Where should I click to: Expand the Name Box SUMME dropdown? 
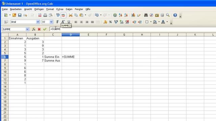27,29
